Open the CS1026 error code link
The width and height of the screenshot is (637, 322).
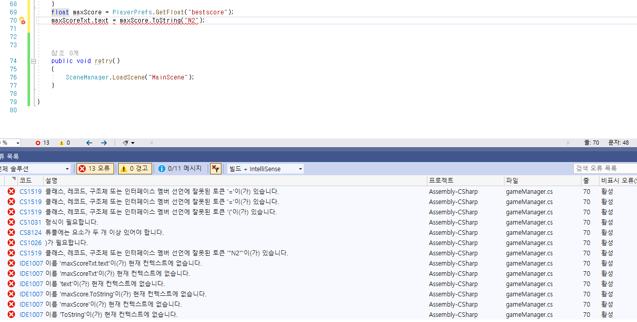point(30,243)
